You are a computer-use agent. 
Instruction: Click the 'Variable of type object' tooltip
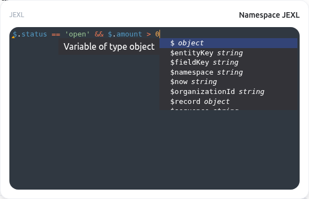tap(109, 46)
